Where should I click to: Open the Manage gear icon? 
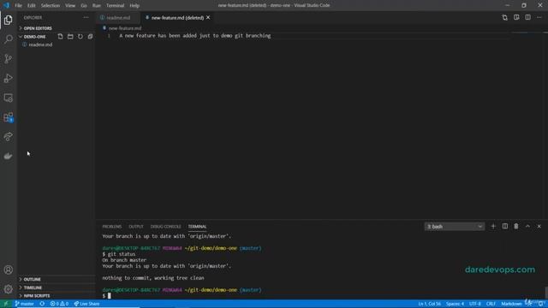pos(9,289)
